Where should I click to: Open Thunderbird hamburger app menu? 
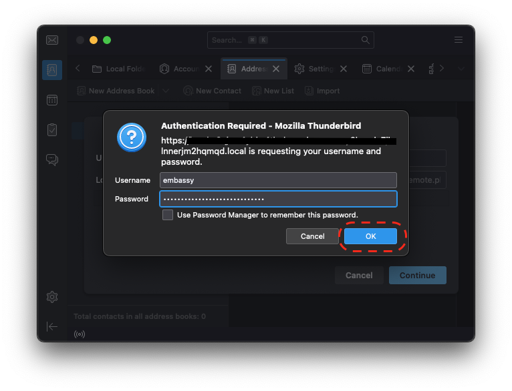pyautogui.click(x=459, y=40)
